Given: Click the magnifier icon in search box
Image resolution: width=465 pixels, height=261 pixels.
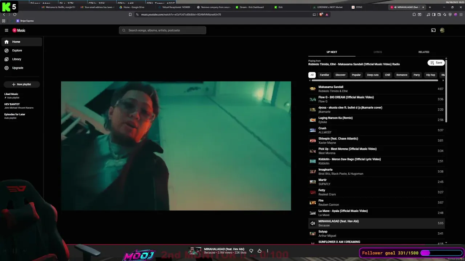Looking at the screenshot, I should coord(124,30).
